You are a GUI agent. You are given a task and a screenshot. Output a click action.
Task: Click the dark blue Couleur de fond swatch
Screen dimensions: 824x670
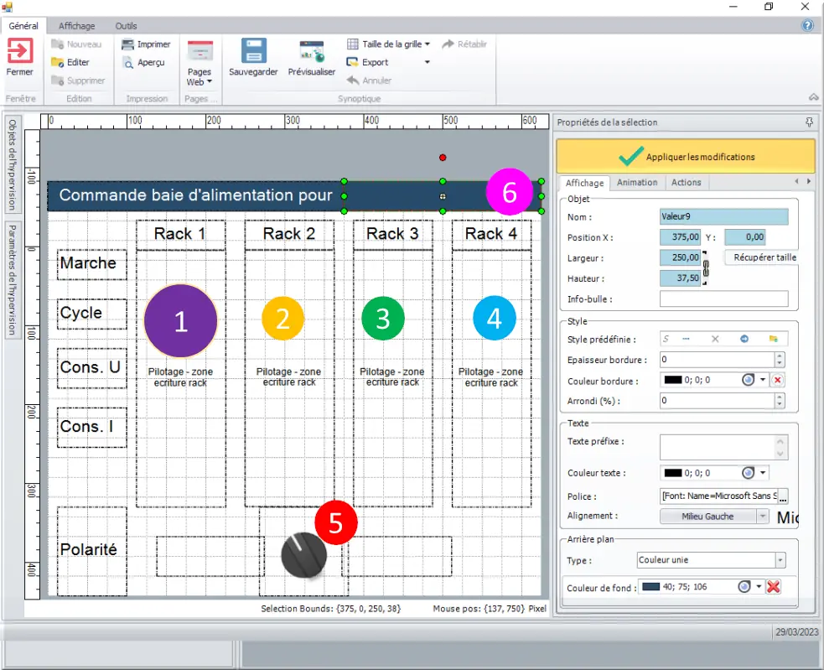pyautogui.click(x=650, y=586)
